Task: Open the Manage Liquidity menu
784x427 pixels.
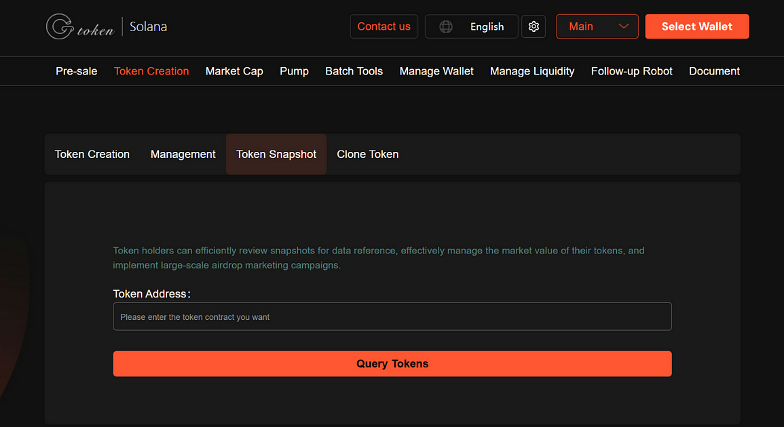Action: (532, 71)
